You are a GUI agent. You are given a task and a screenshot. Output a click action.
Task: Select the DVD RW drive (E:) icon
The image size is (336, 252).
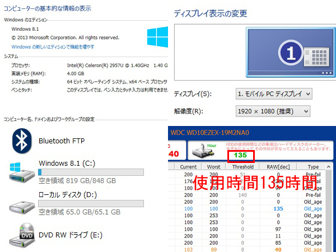22,235
